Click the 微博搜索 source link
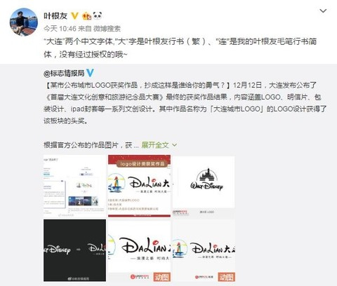 (107, 29)
